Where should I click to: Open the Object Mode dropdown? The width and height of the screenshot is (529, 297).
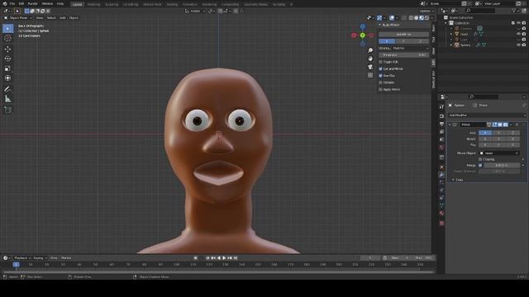(x=18, y=18)
